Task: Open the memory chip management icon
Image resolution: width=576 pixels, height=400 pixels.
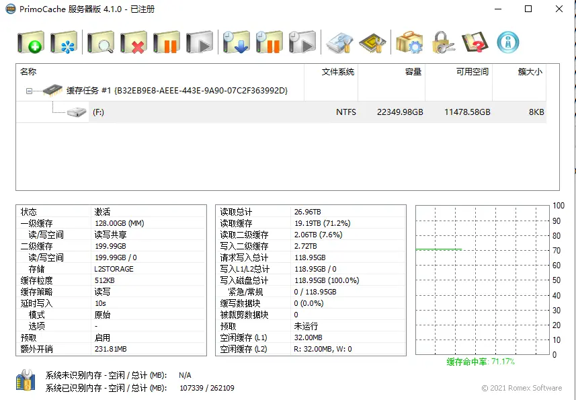Action: [372, 42]
